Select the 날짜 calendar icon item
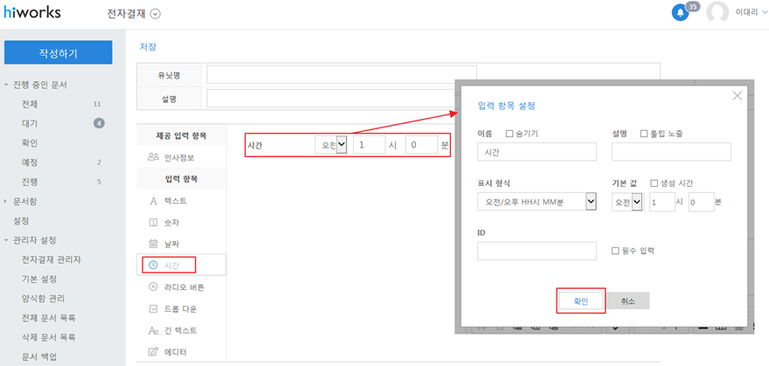This screenshot has height=366, width=769. pyautogui.click(x=154, y=243)
